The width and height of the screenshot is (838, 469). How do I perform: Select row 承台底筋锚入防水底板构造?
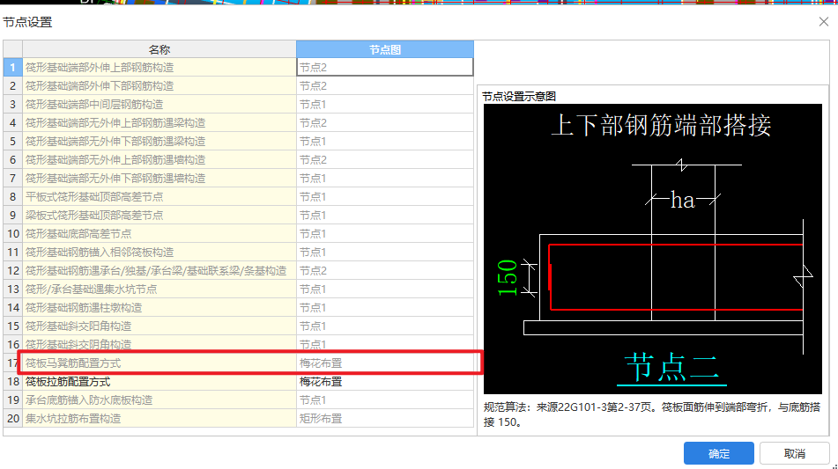click(x=159, y=400)
